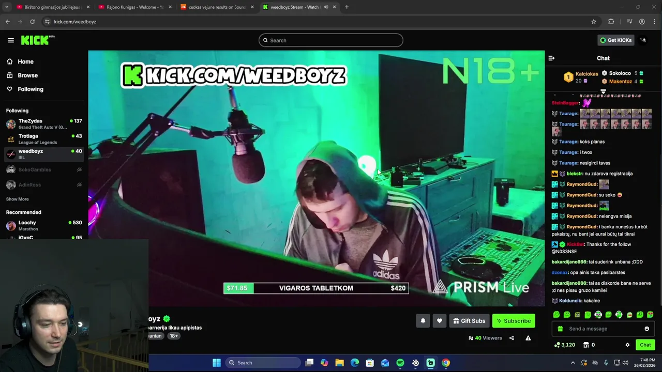Screen dimensions: 662x372
Task: Switch to xeokas vejune SoundCloud tab
Action: 217,7
